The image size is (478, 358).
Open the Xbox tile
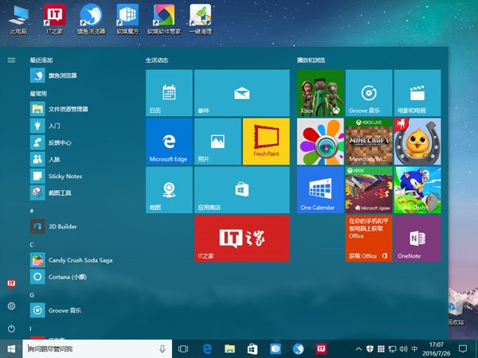click(x=320, y=93)
